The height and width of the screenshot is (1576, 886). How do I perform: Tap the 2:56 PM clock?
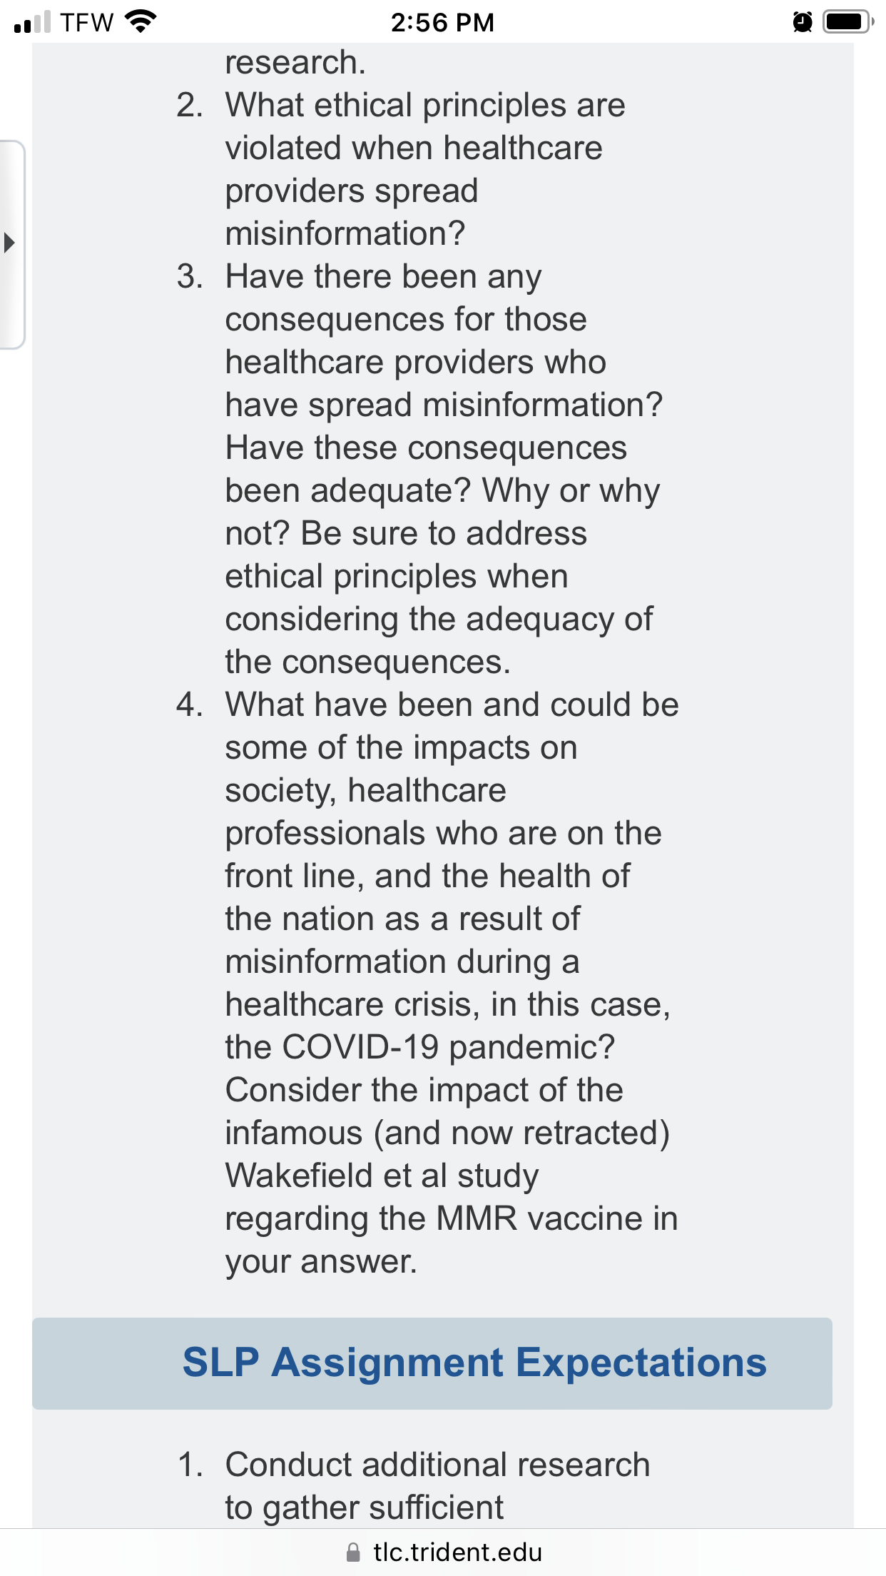coord(442,22)
